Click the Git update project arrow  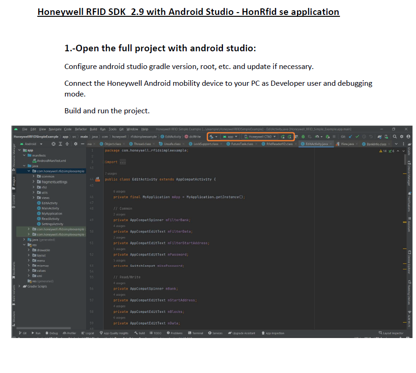click(350, 137)
